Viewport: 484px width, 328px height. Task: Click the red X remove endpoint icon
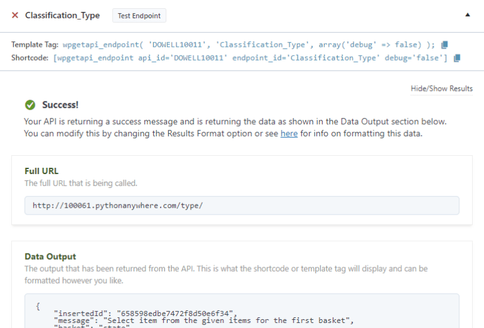[x=15, y=15]
